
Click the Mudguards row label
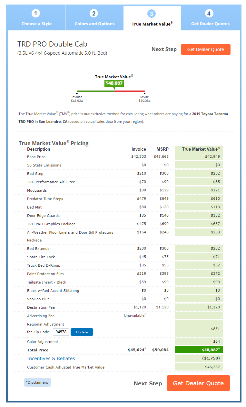pyautogui.click(x=37, y=190)
